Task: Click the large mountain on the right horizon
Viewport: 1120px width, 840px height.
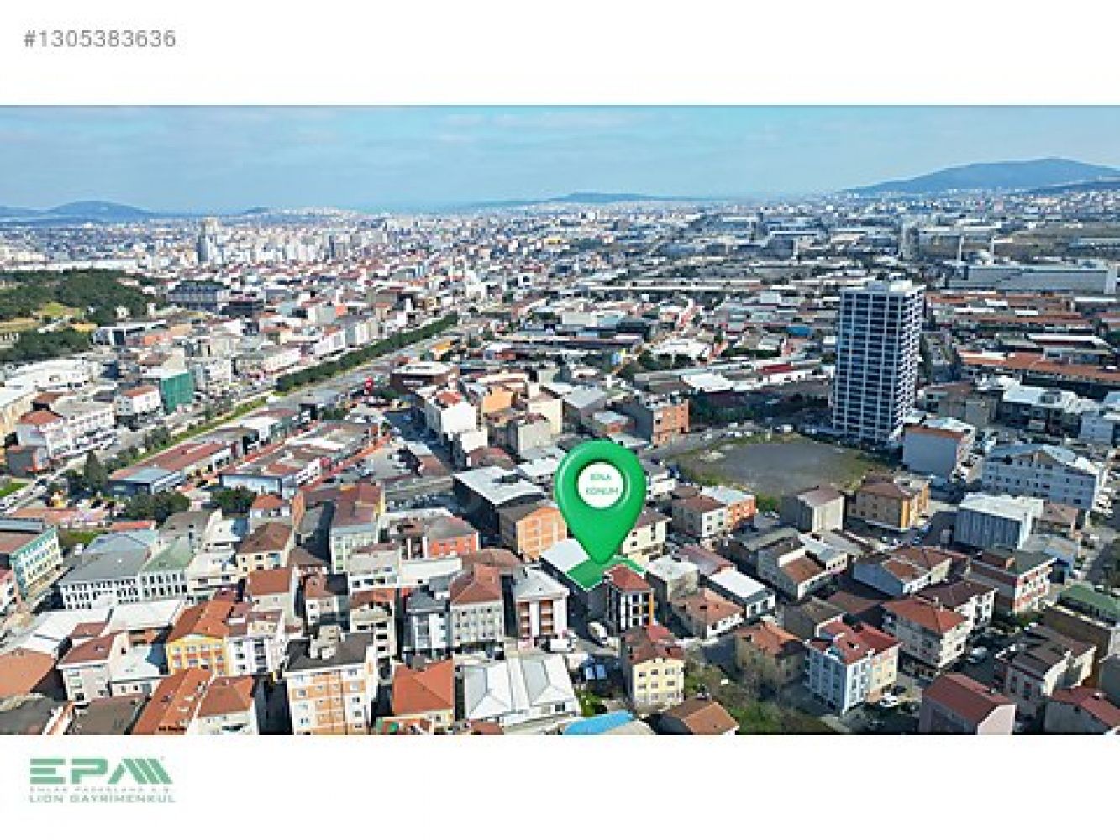Action: point(991,178)
